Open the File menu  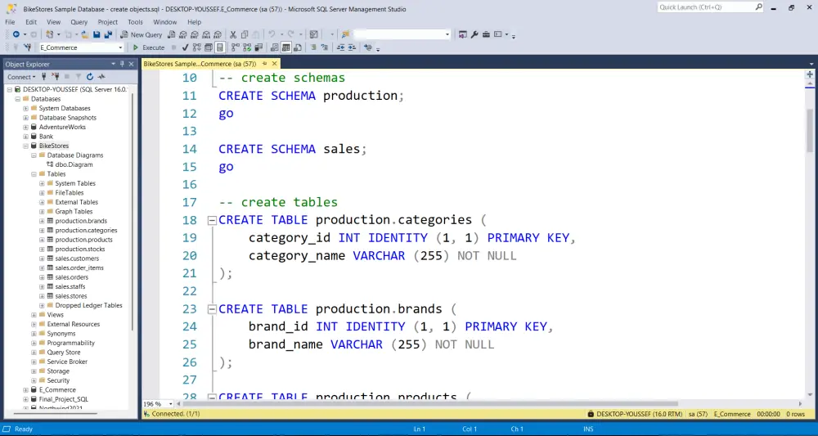pyautogui.click(x=10, y=22)
